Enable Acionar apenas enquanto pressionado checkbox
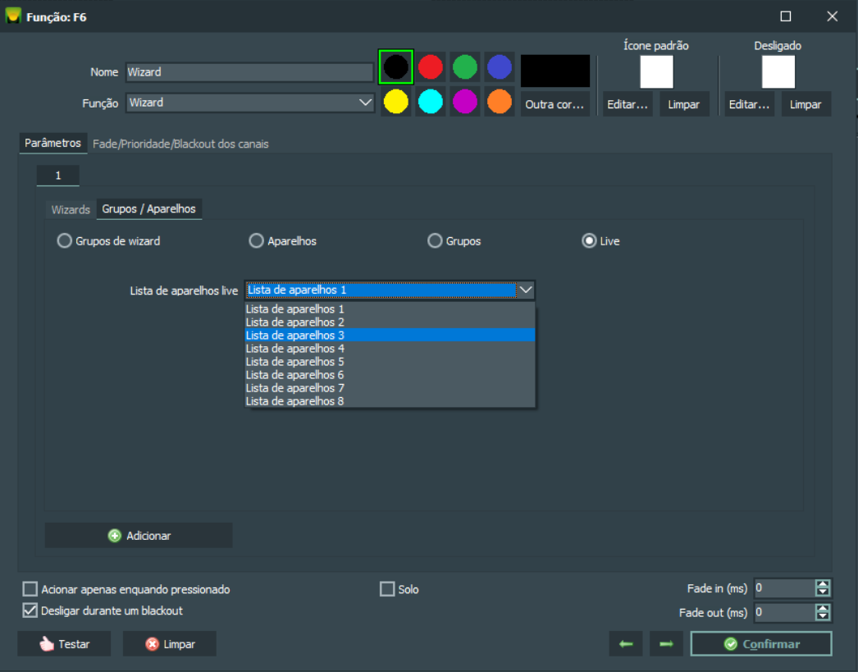The height and width of the screenshot is (672, 858). coord(30,589)
